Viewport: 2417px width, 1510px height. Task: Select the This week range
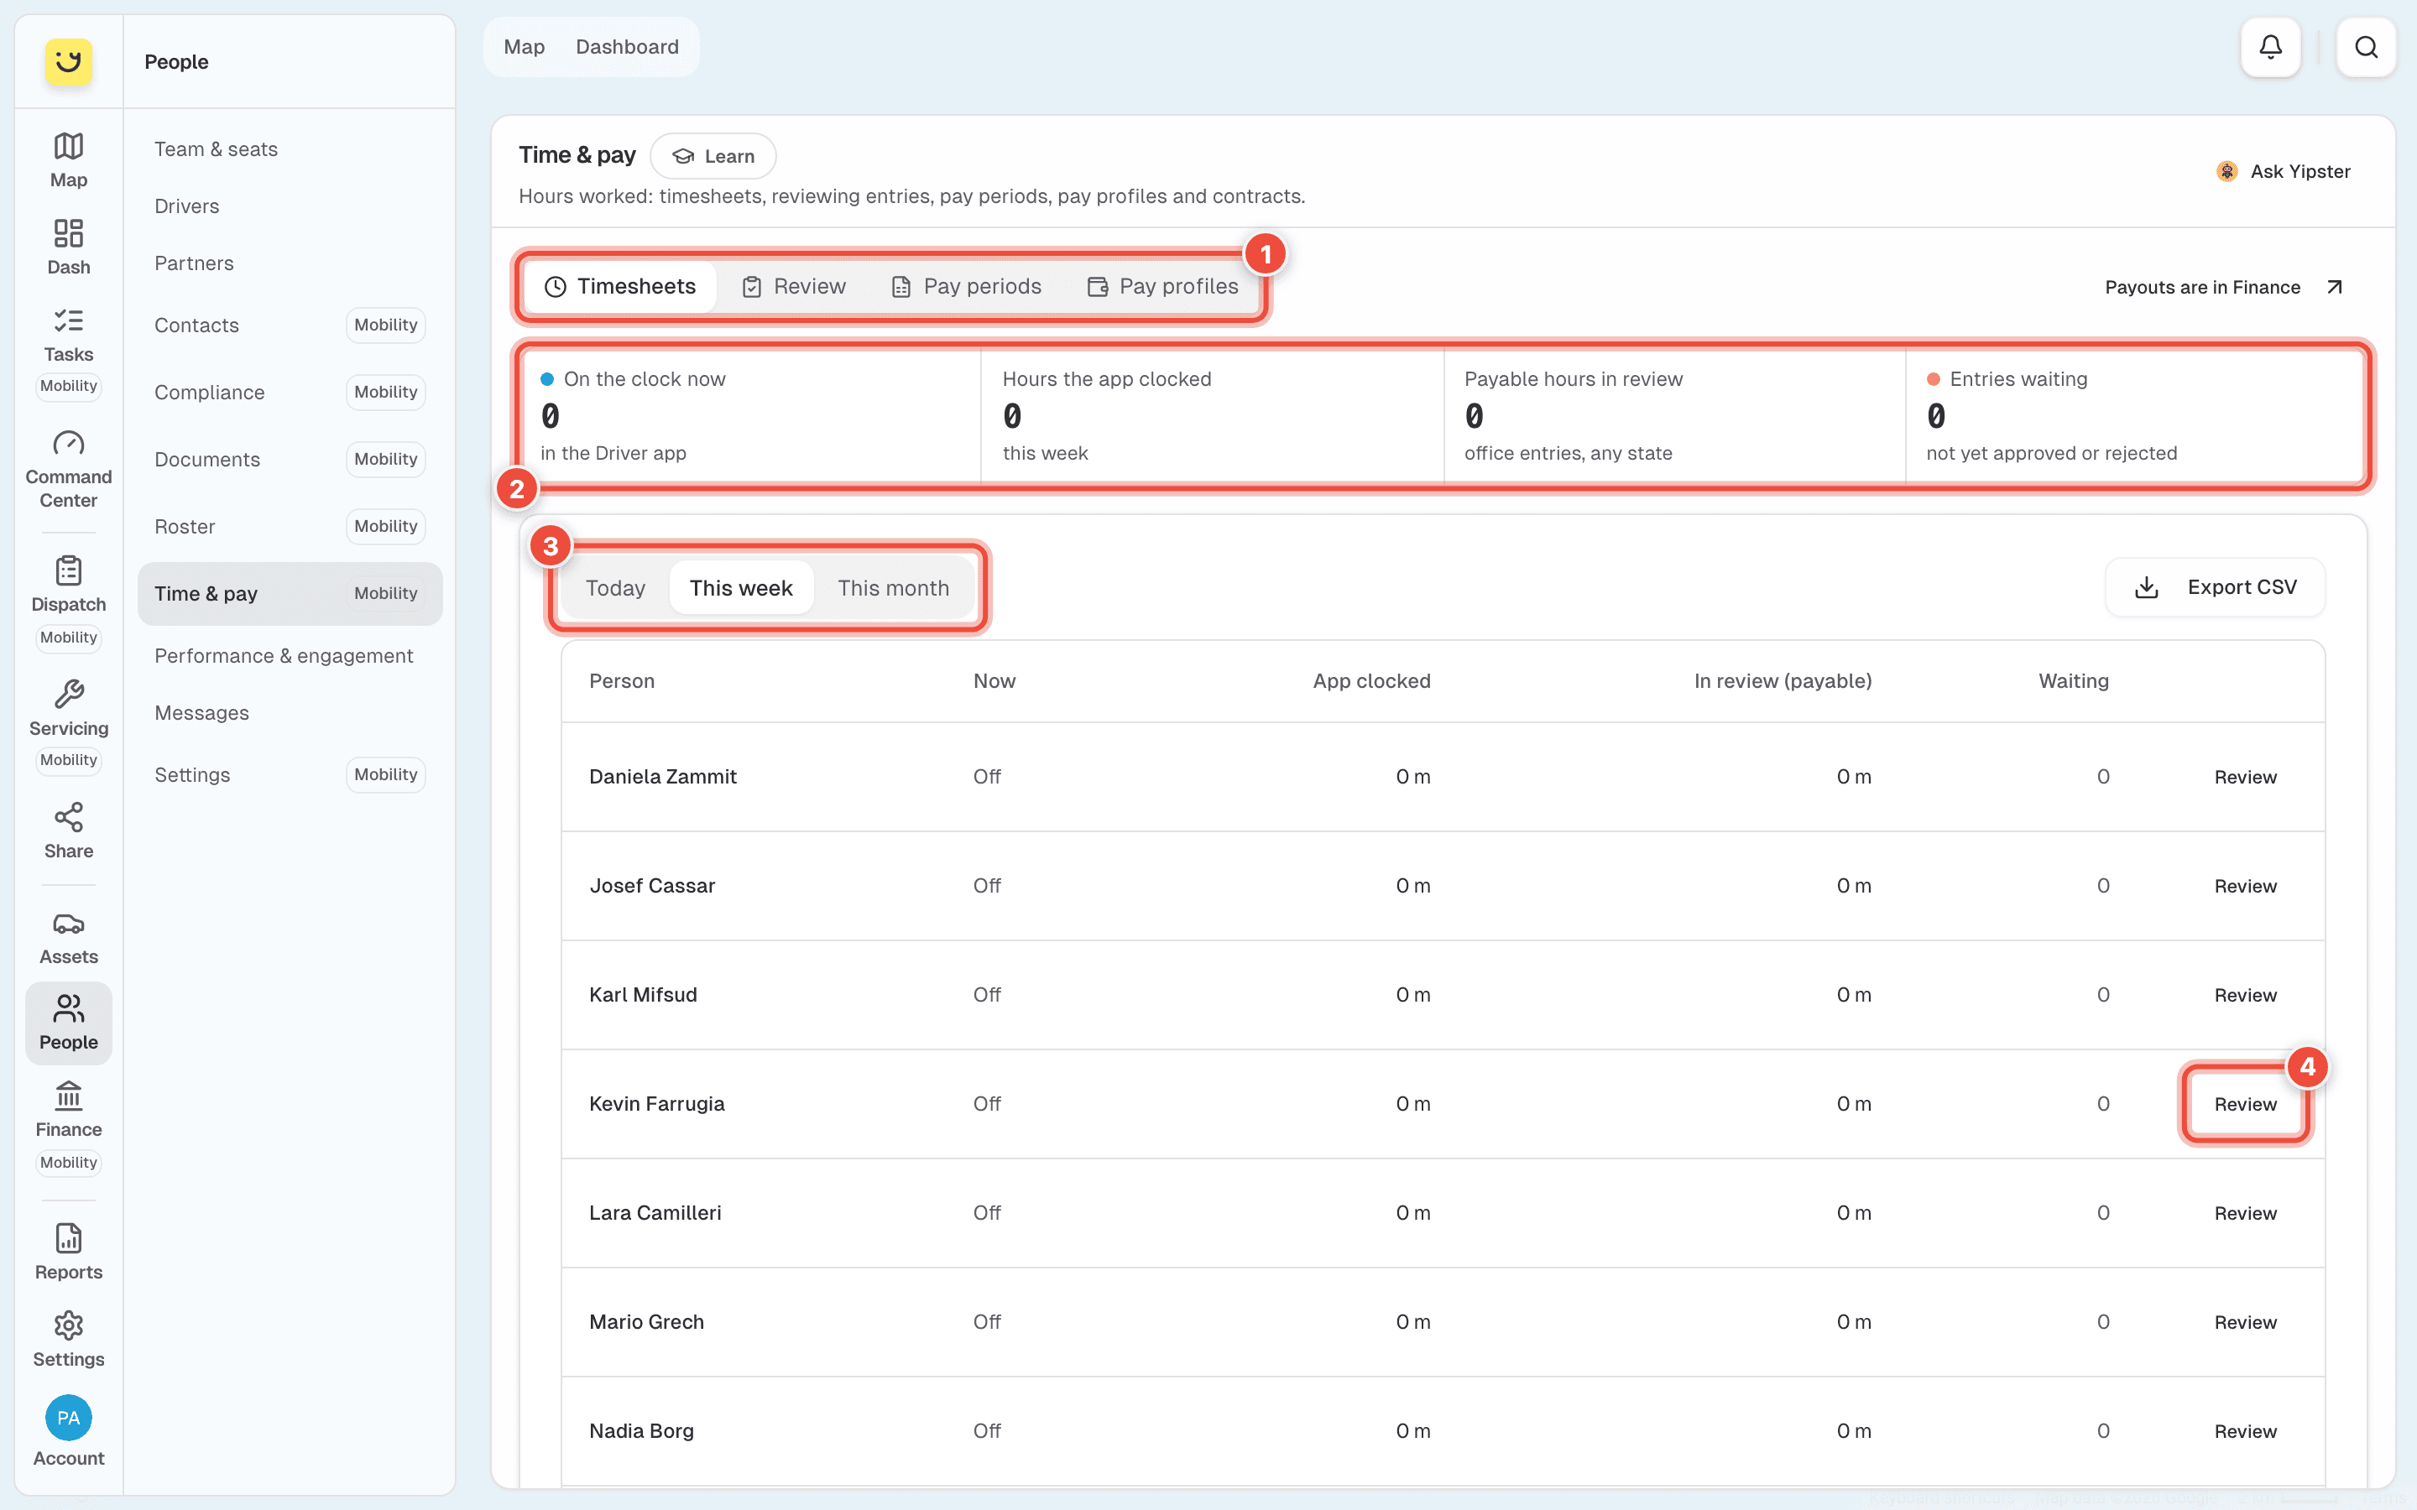pos(741,588)
